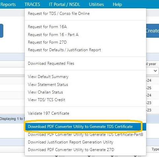Click Download PDF Converter Utility to Generate TDS Certificate

pyautogui.click(x=85, y=127)
